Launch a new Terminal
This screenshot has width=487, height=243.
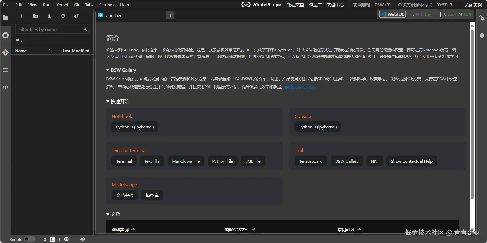point(124,161)
